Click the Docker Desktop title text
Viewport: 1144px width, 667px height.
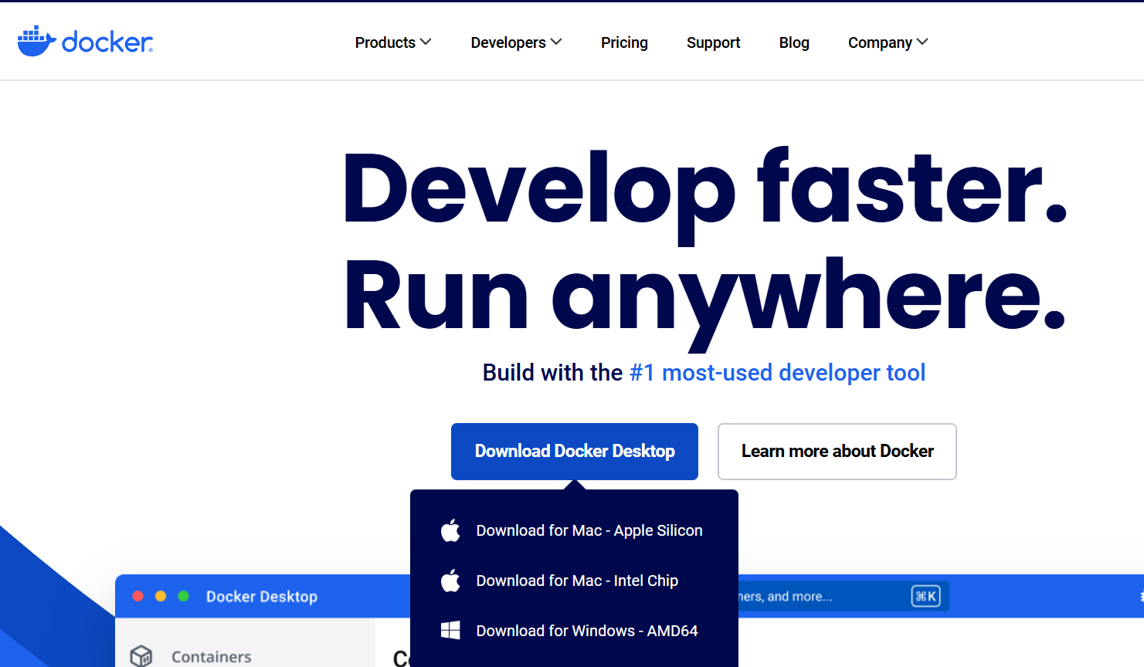pos(262,597)
